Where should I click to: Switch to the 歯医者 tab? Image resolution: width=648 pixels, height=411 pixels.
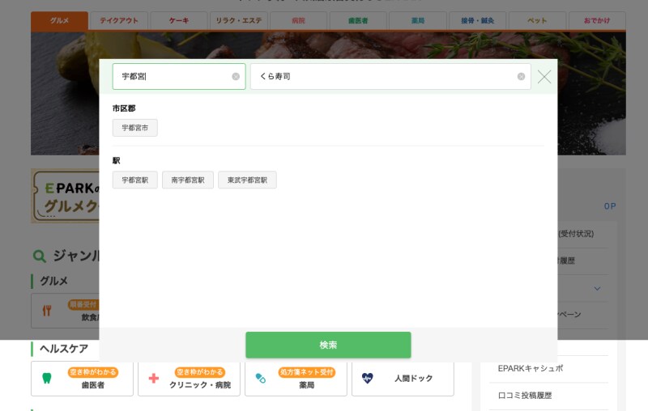pyautogui.click(x=358, y=21)
